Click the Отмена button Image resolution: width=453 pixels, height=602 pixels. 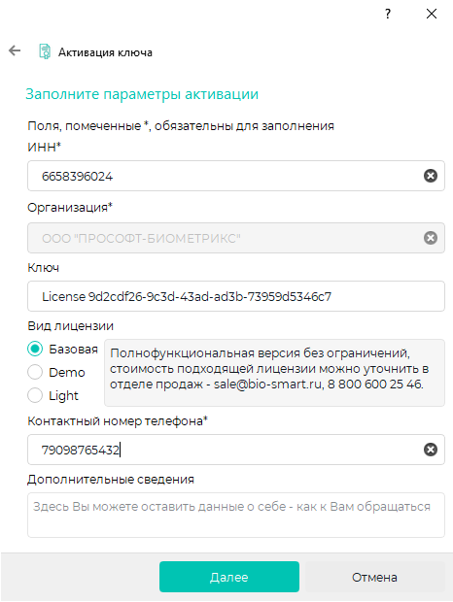point(374,577)
